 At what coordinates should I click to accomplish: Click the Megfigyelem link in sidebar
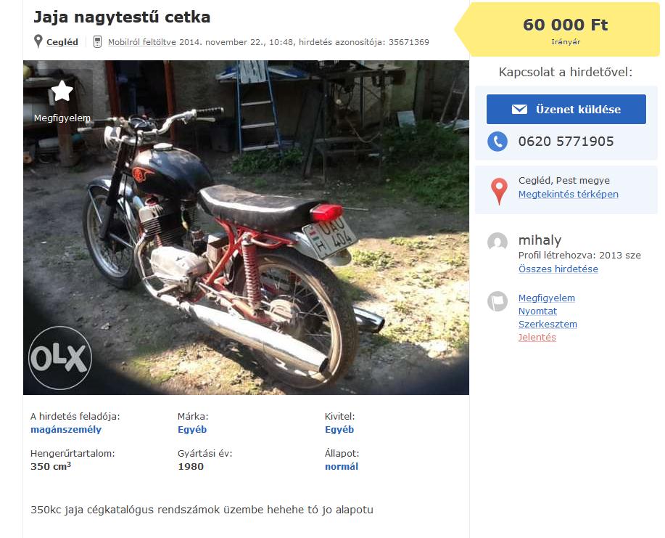546,298
